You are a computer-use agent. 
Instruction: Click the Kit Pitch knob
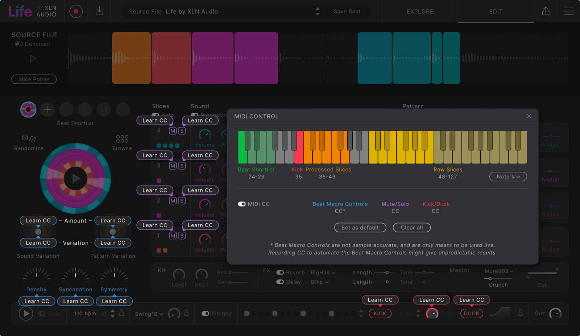(x=202, y=274)
